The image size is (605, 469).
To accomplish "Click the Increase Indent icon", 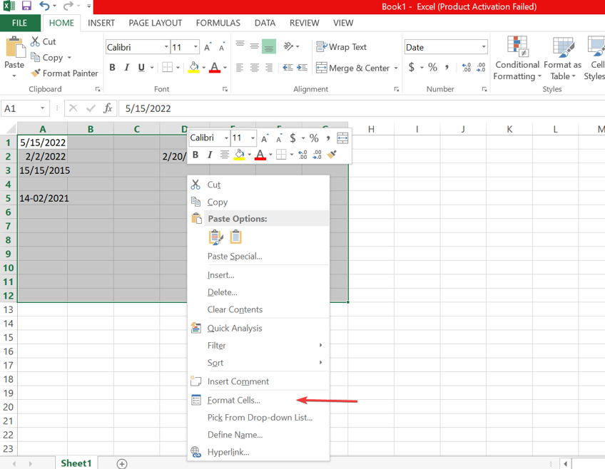I will tap(302, 68).
